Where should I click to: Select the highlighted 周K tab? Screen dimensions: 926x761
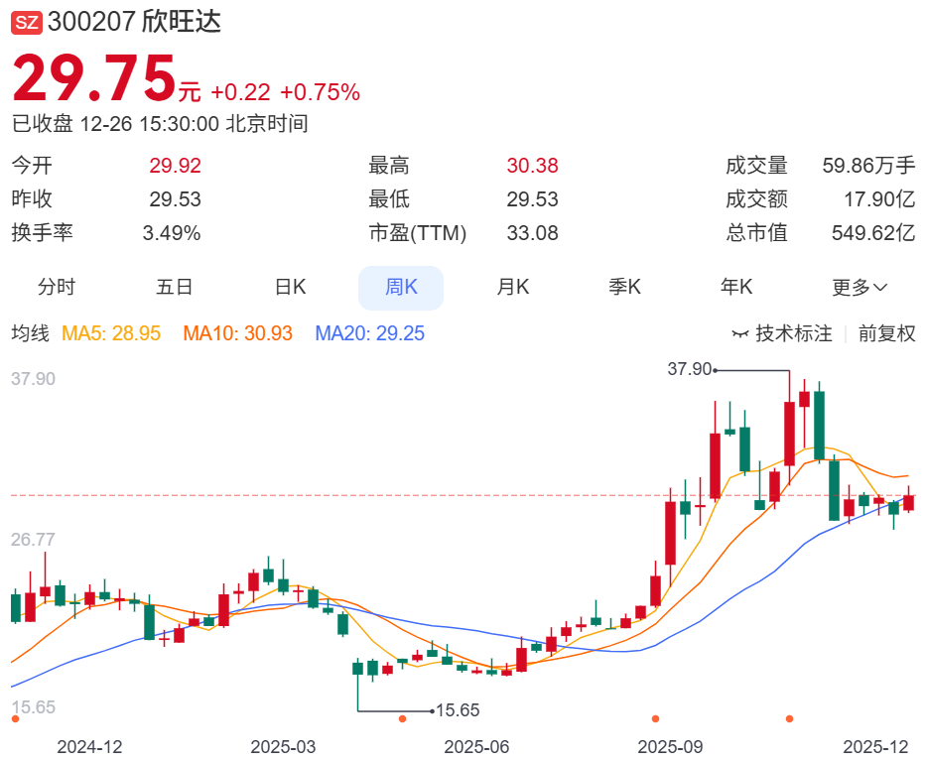(401, 288)
